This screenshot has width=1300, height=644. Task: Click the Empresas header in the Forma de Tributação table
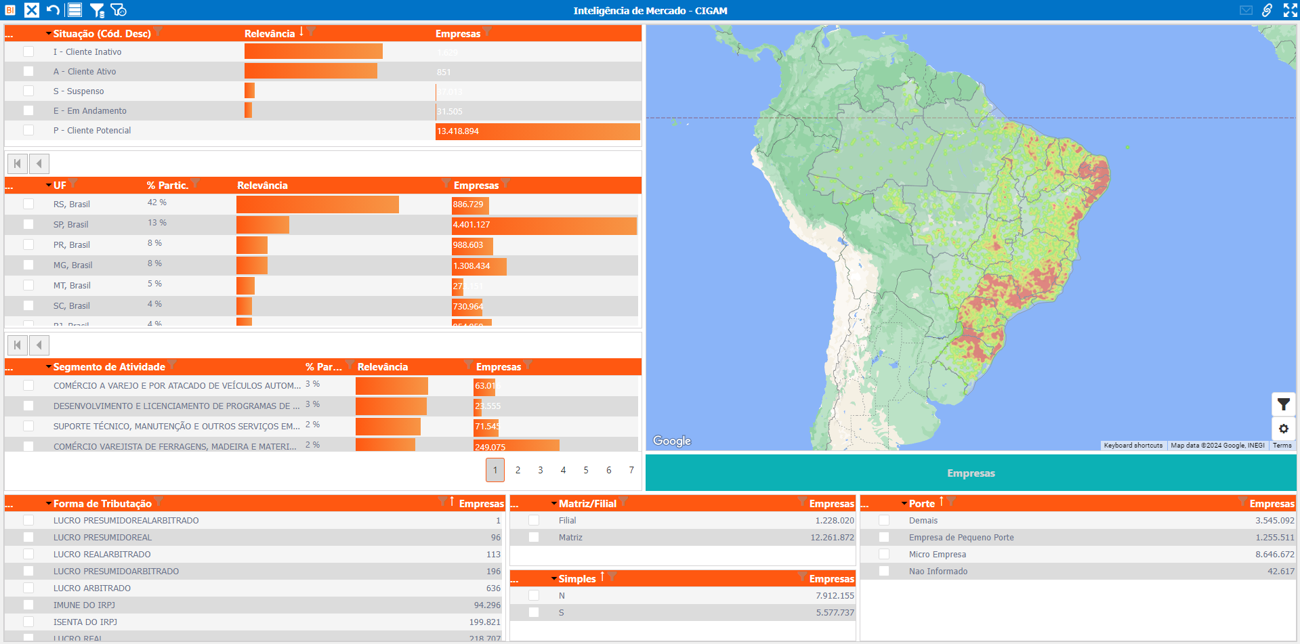[x=482, y=504]
